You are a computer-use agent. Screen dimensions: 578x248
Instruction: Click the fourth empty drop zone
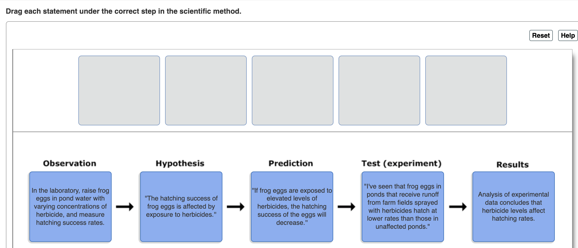tap(379, 90)
